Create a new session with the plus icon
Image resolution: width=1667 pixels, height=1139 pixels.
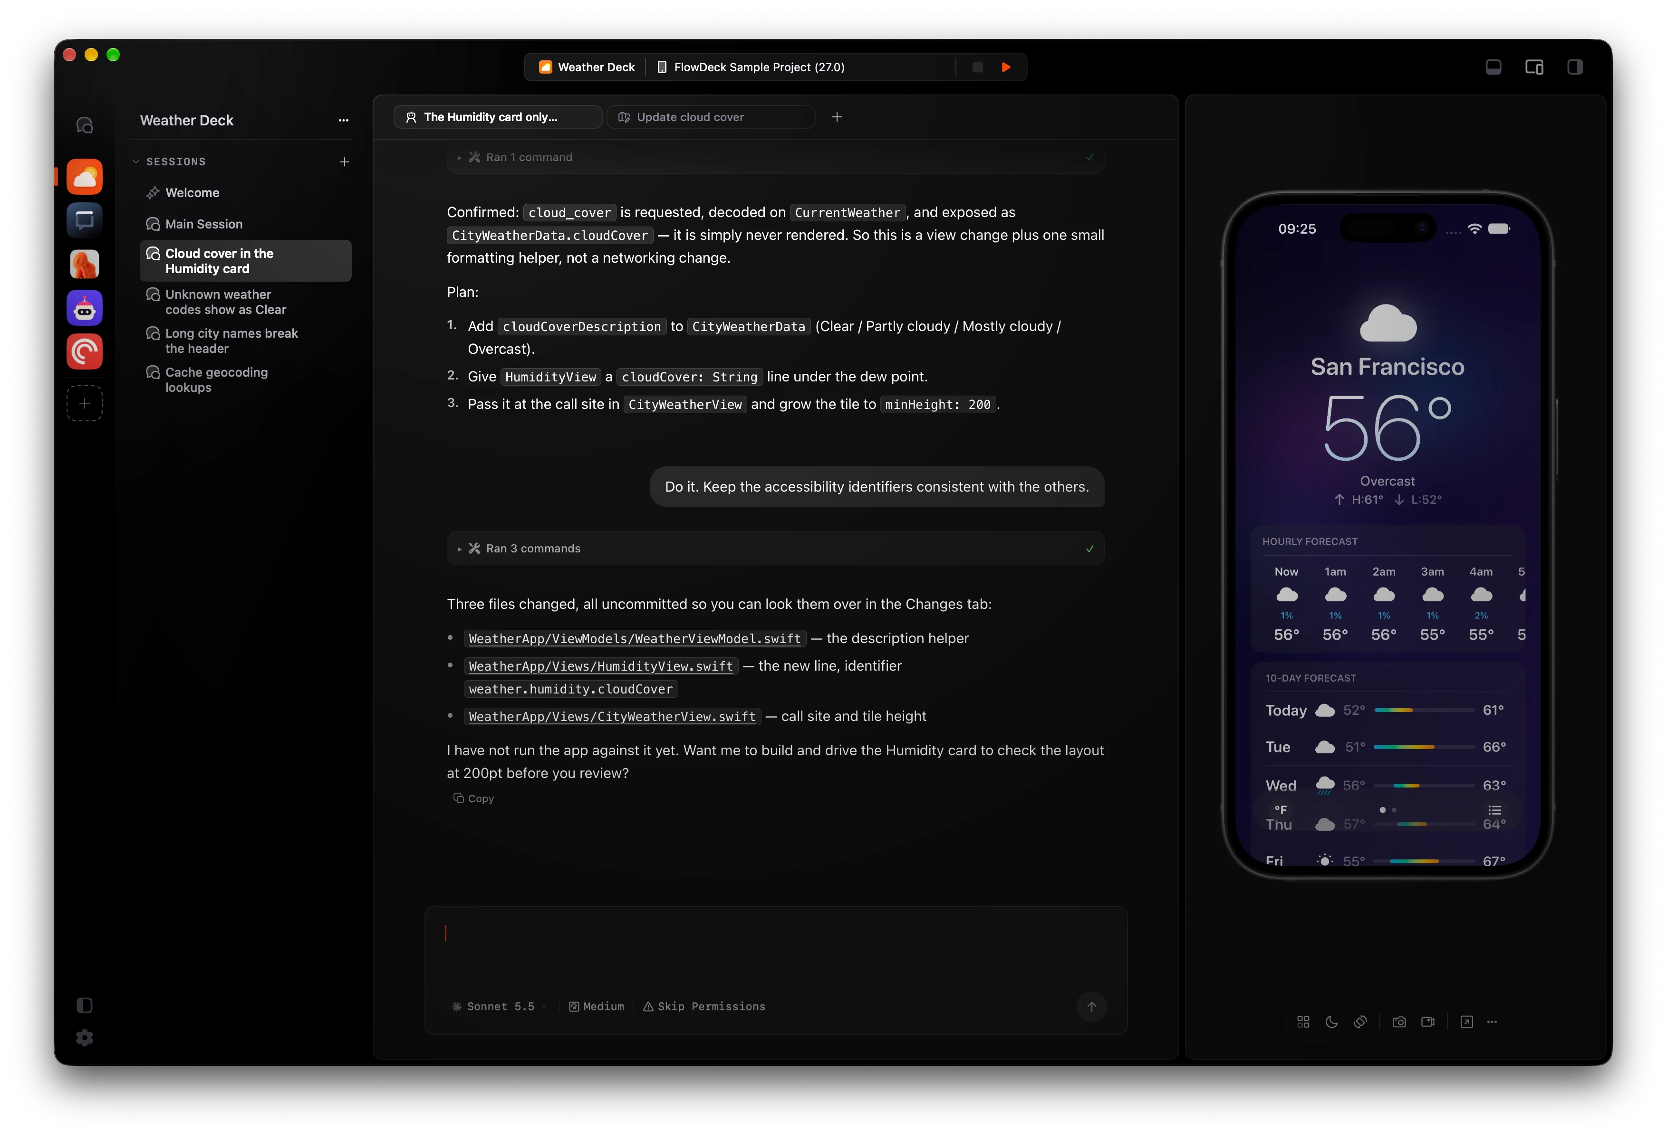point(344,162)
